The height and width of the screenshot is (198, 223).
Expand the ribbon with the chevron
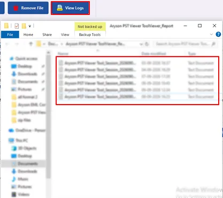211,34
